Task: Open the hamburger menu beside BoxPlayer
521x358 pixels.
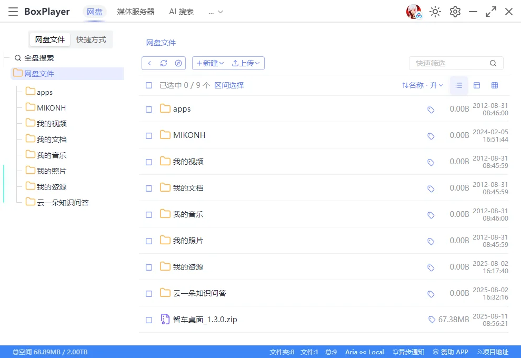Action: 13,12
